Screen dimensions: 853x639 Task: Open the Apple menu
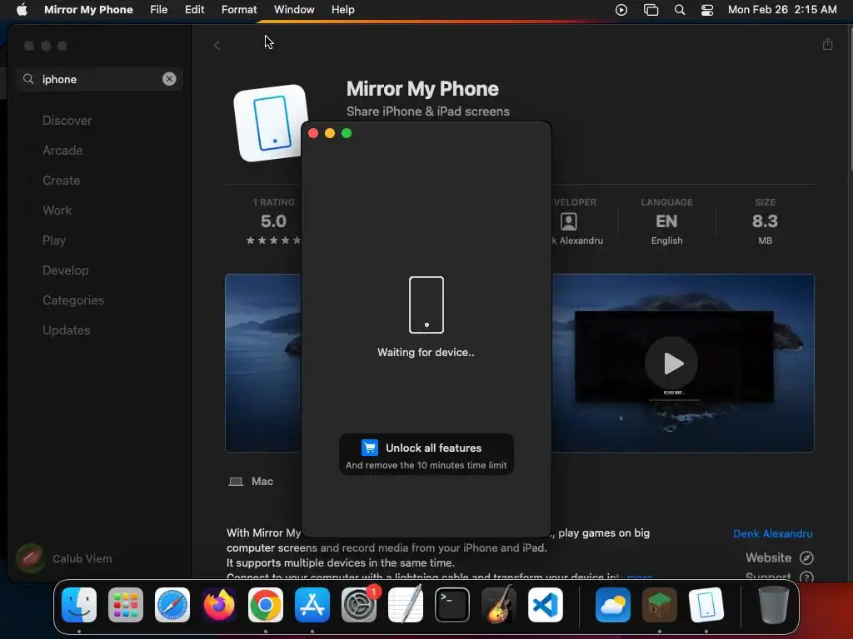pos(22,10)
